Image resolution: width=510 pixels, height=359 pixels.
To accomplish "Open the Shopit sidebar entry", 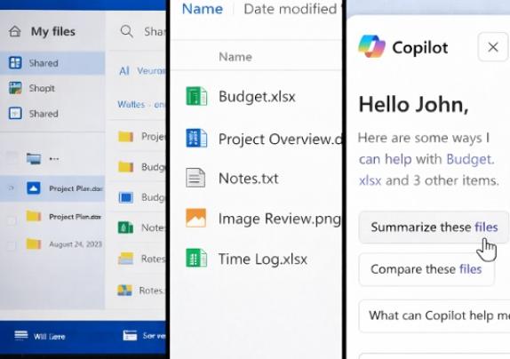I will point(42,88).
